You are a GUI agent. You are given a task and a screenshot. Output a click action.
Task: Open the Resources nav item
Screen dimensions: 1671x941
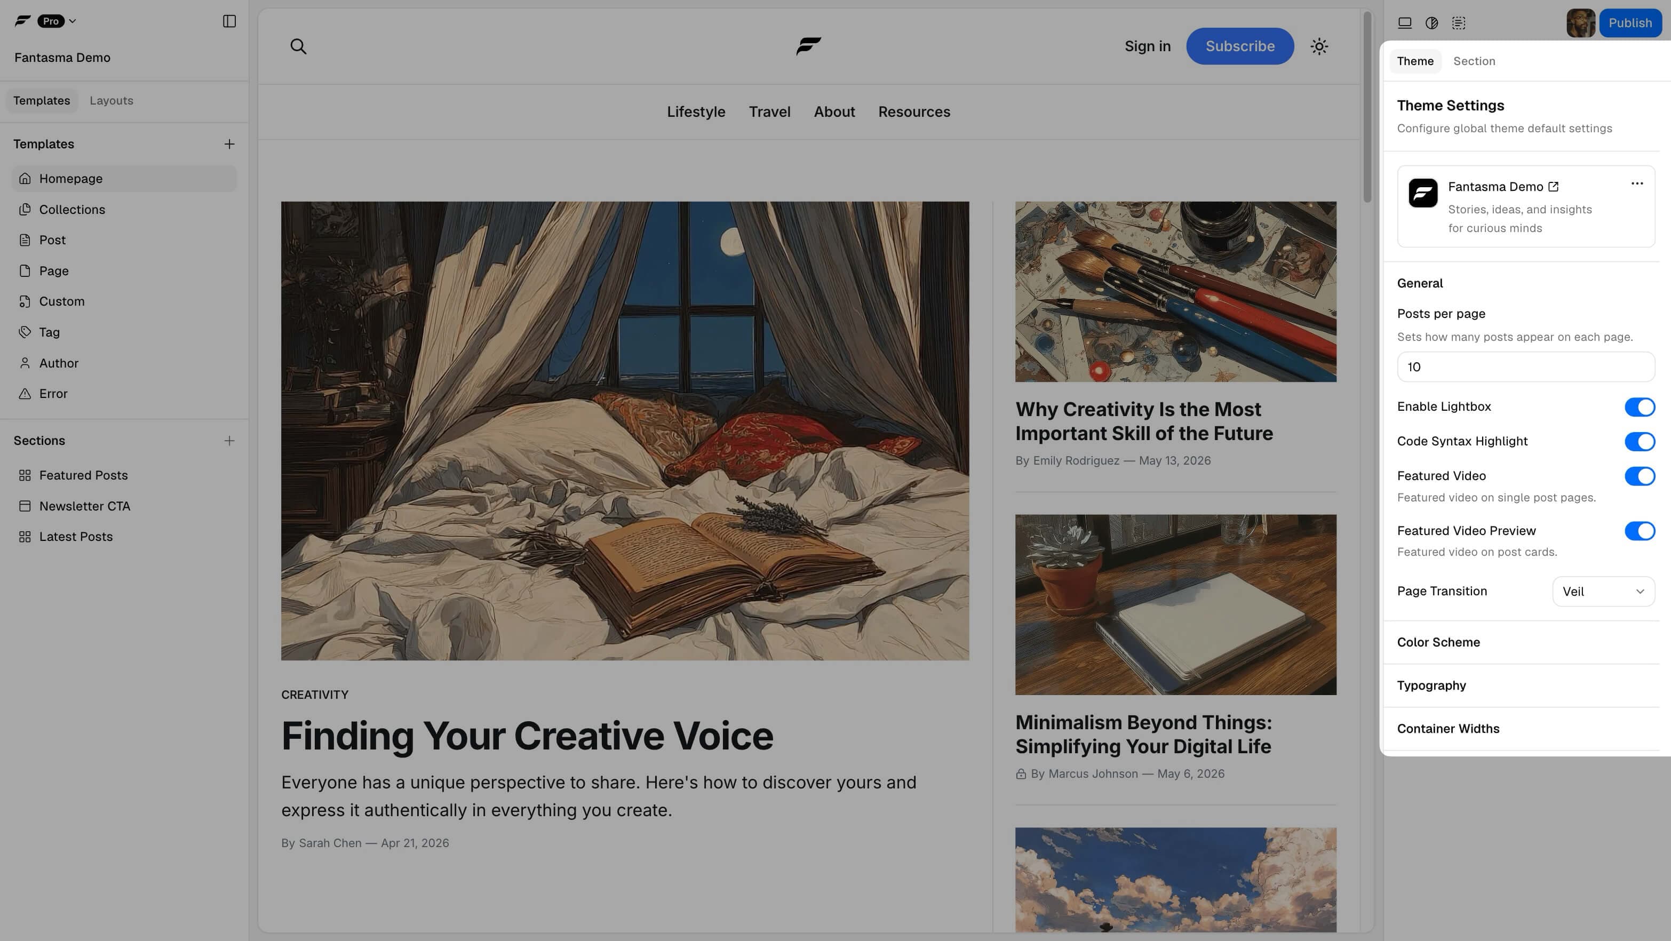pos(914,111)
